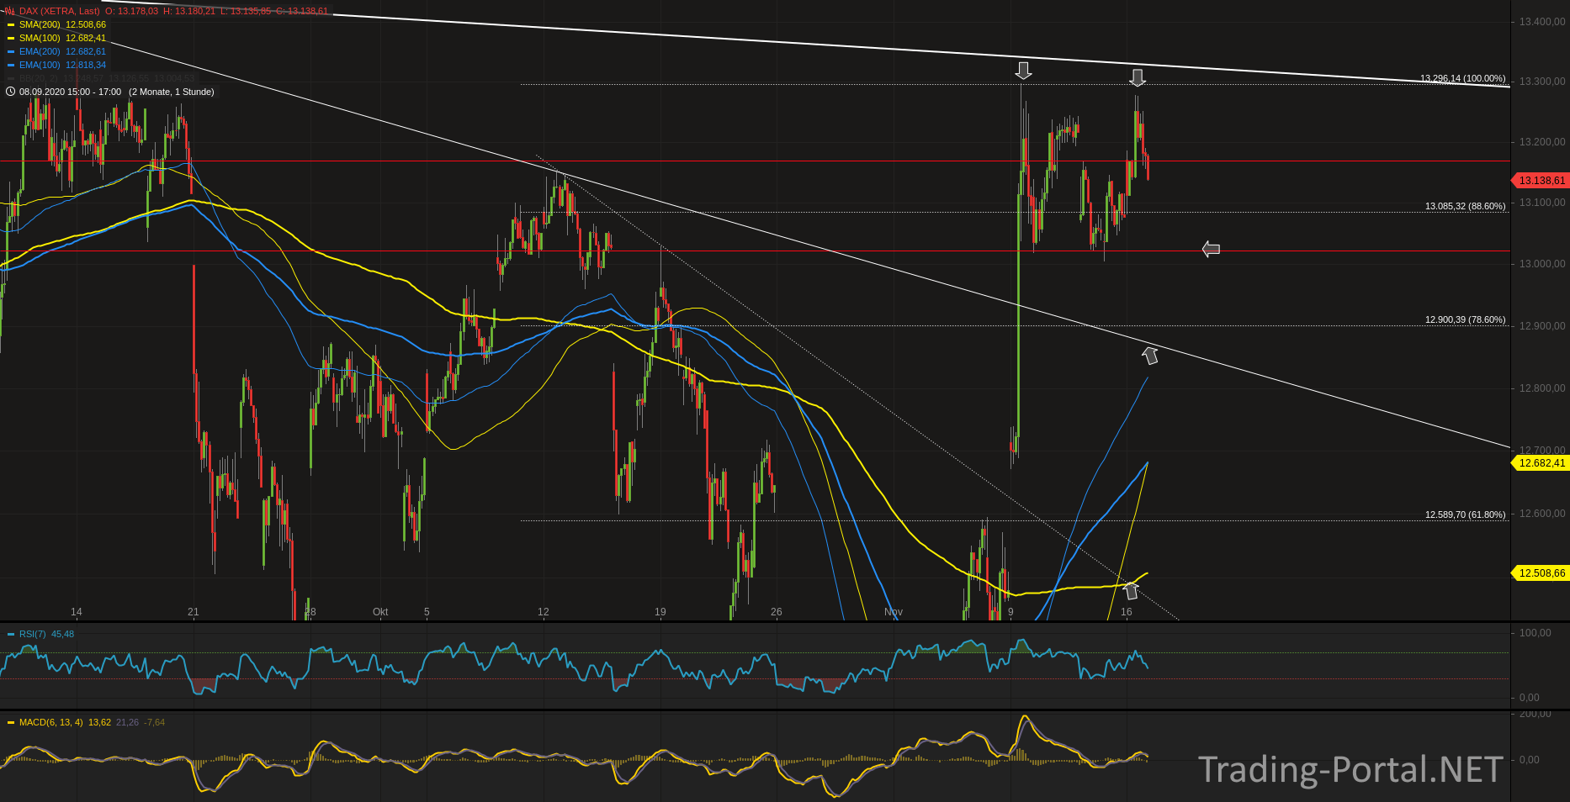Click the MACD value 13,62

tap(99, 722)
